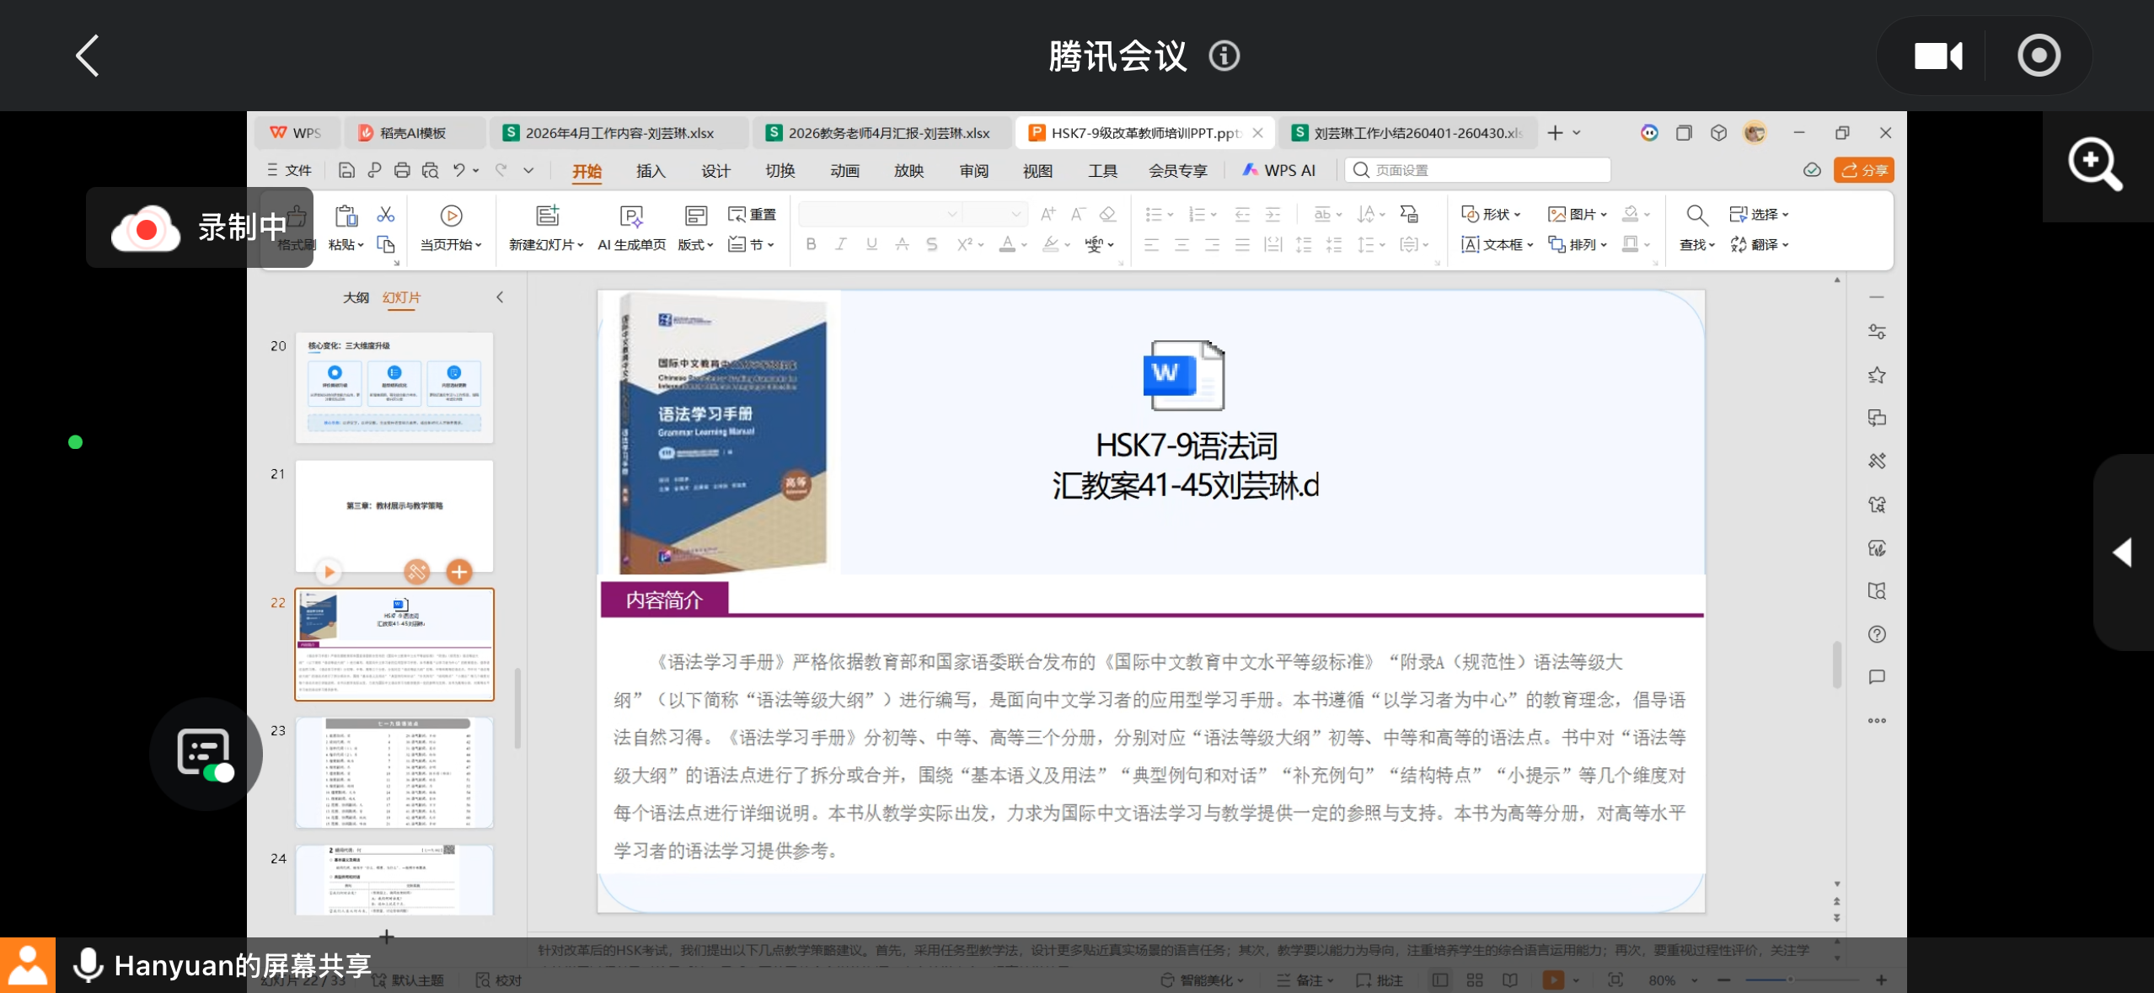2154x993 pixels.
Task: Click the New Slide icon
Action: (548, 216)
